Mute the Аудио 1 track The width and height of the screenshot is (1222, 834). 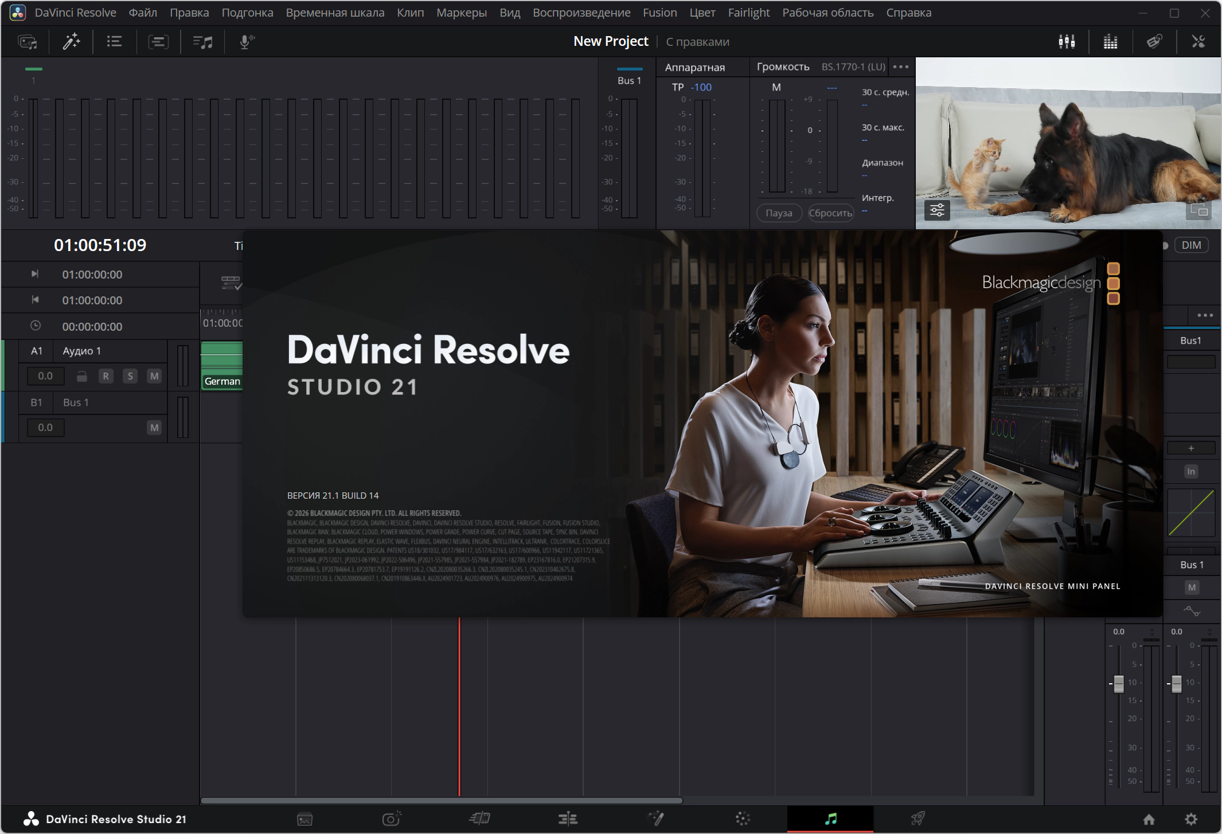154,376
